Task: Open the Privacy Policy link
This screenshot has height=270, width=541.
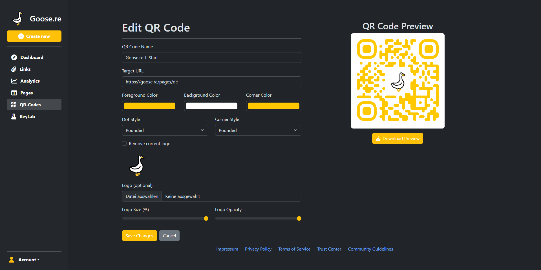Action: pyautogui.click(x=258, y=249)
